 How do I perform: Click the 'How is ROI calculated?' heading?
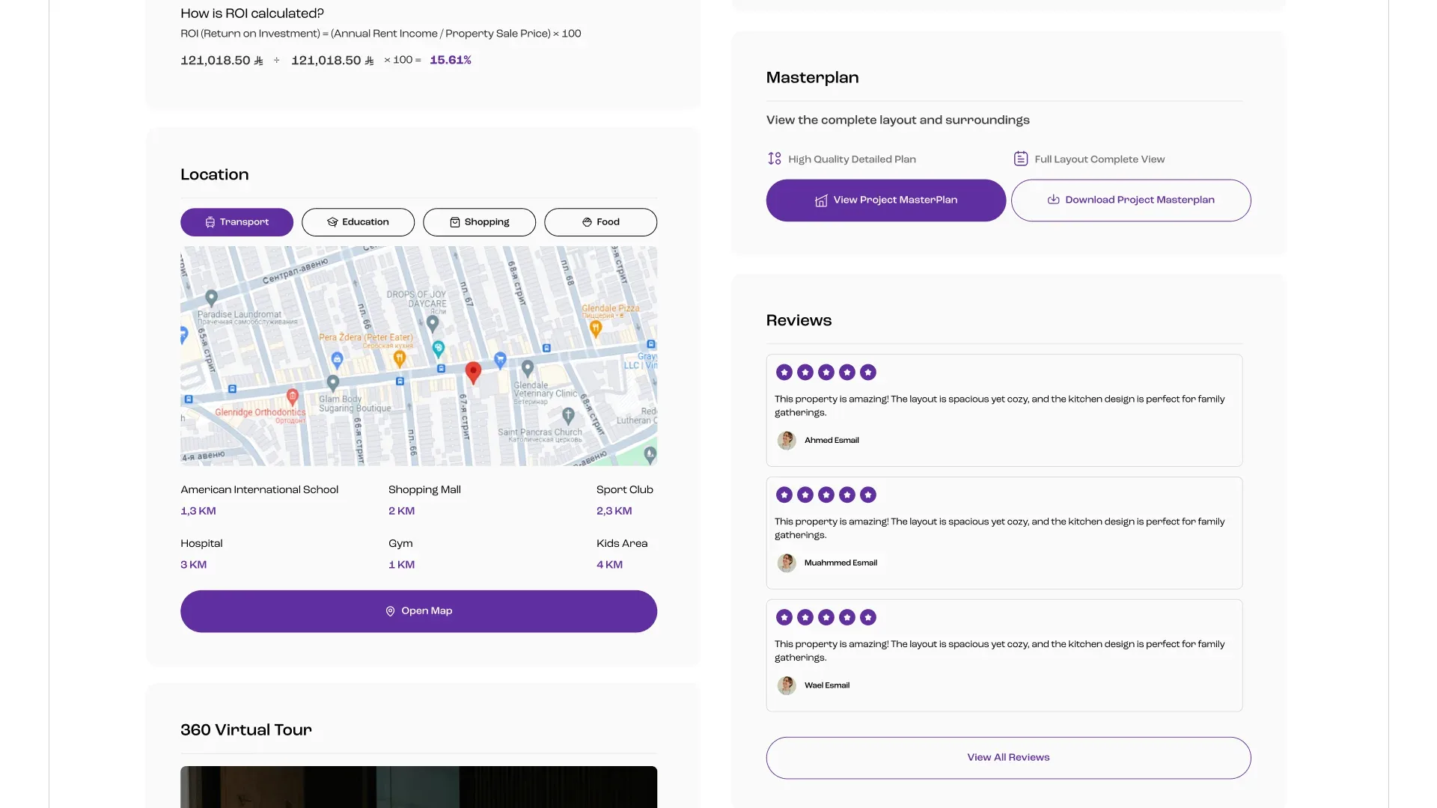coord(252,13)
